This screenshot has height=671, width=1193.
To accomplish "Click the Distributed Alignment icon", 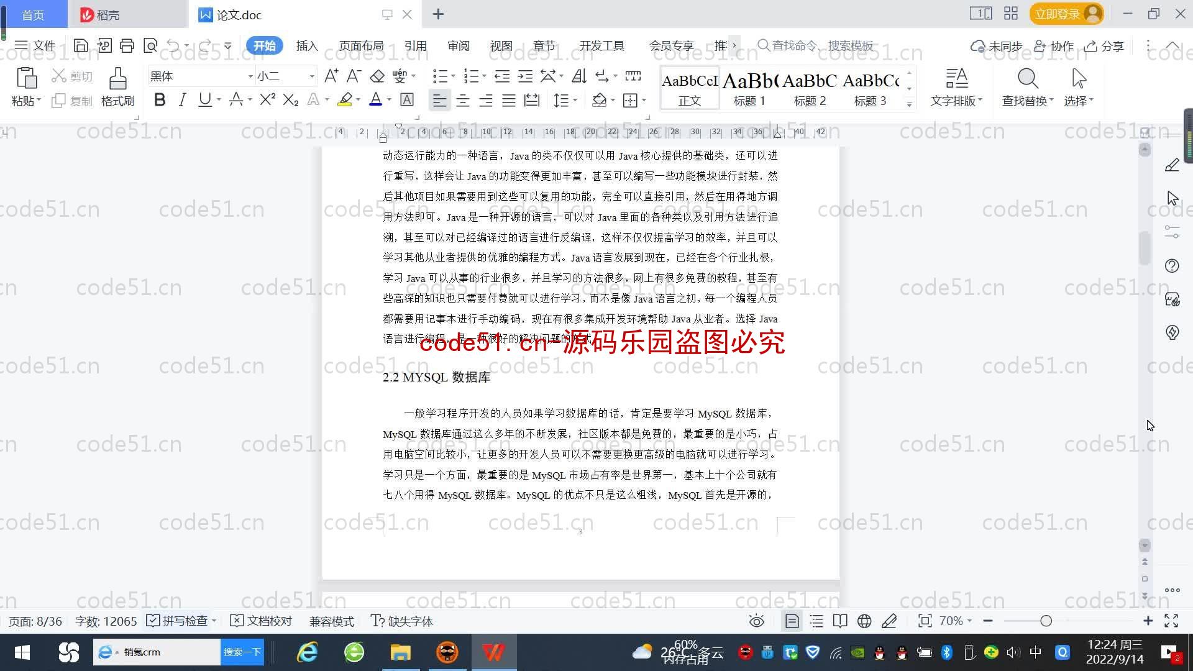I will 532,99.
